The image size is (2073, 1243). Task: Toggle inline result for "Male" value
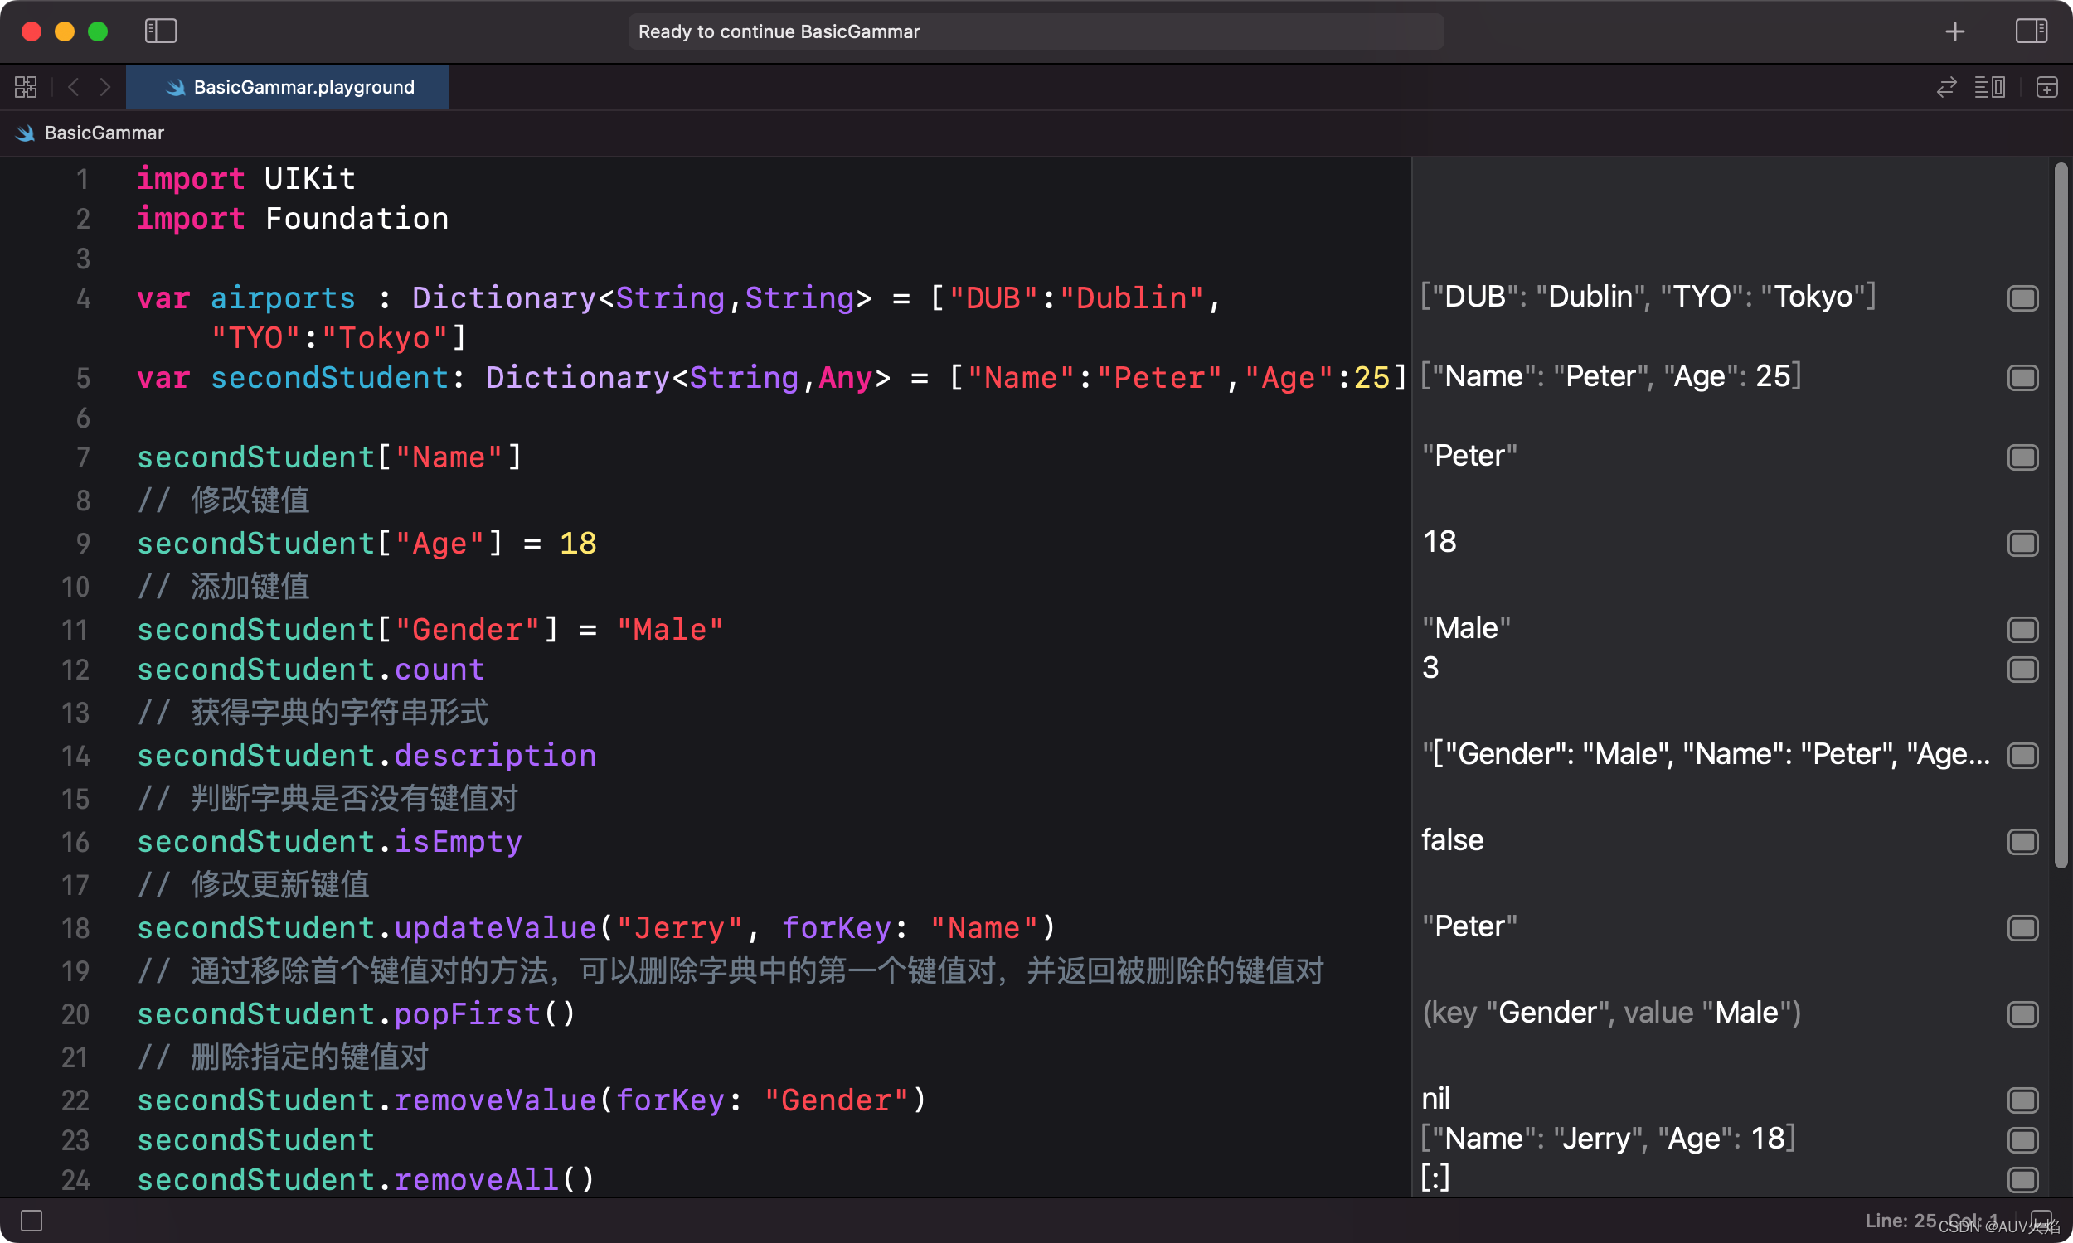[2022, 629]
